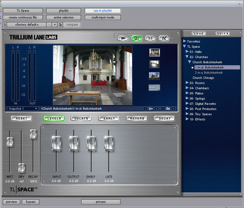The width and height of the screenshot is (244, 208).
Task: Switch to the DELAYS tab
Action: (x=81, y=118)
